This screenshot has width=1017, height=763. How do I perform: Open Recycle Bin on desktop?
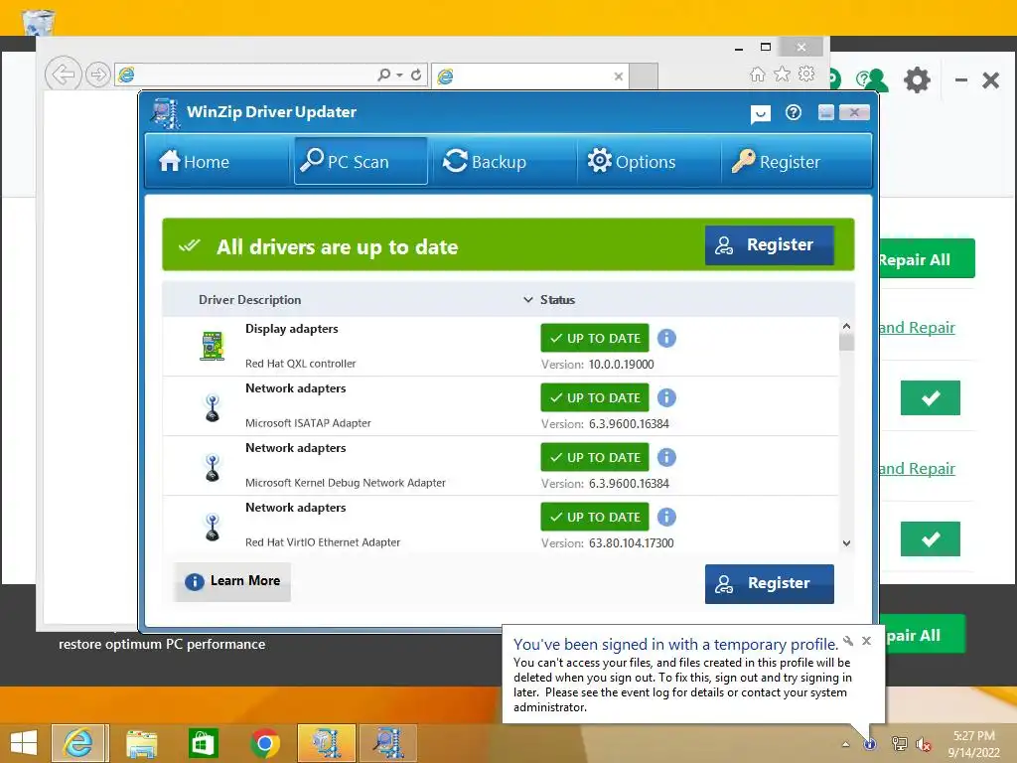coord(38,22)
